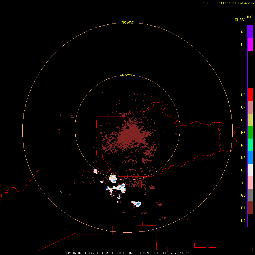The height and width of the screenshot is (255, 255).
Task: Click the BI brown legend swatch
Action: coord(250,208)
